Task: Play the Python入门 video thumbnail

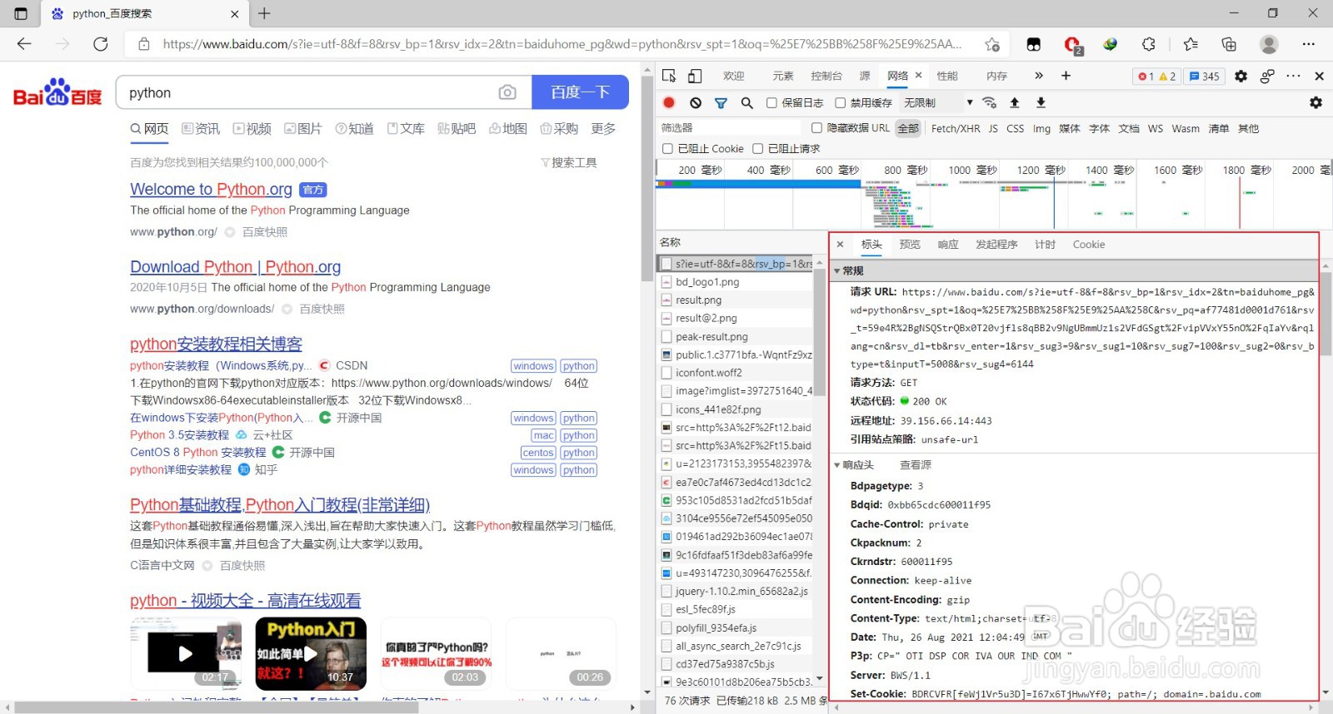Action: click(311, 653)
